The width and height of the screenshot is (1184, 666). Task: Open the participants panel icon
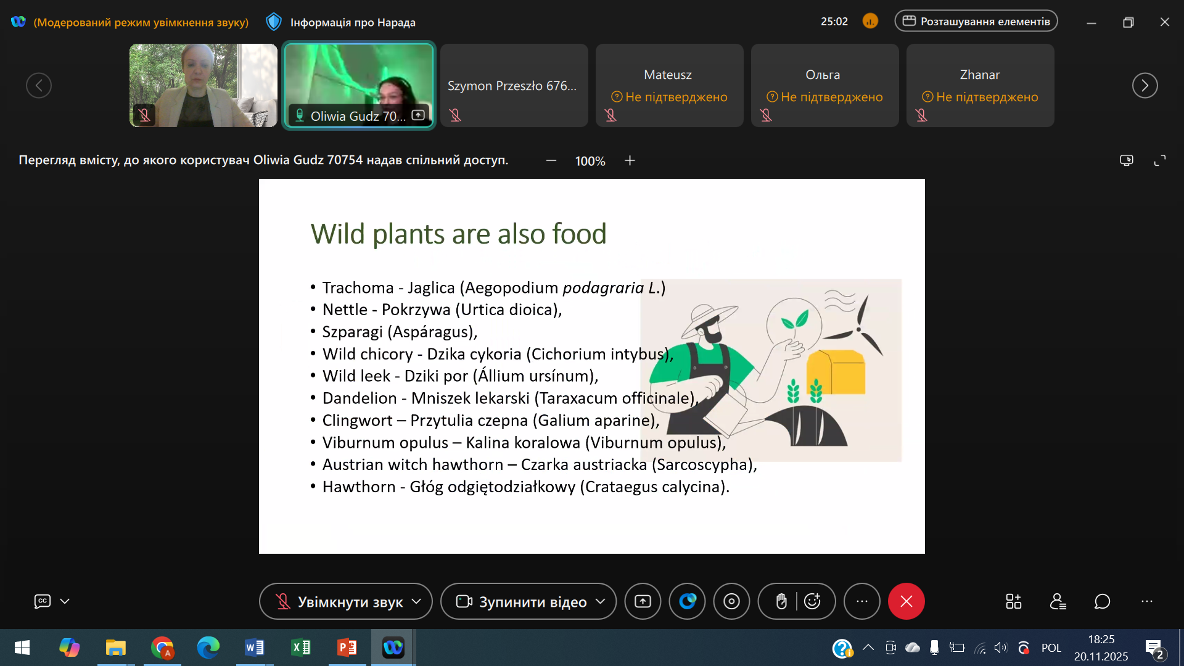pos(1058,601)
